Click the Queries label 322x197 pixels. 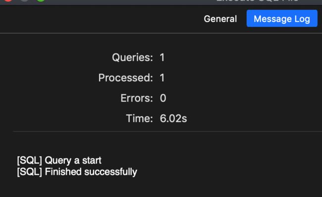pos(132,57)
